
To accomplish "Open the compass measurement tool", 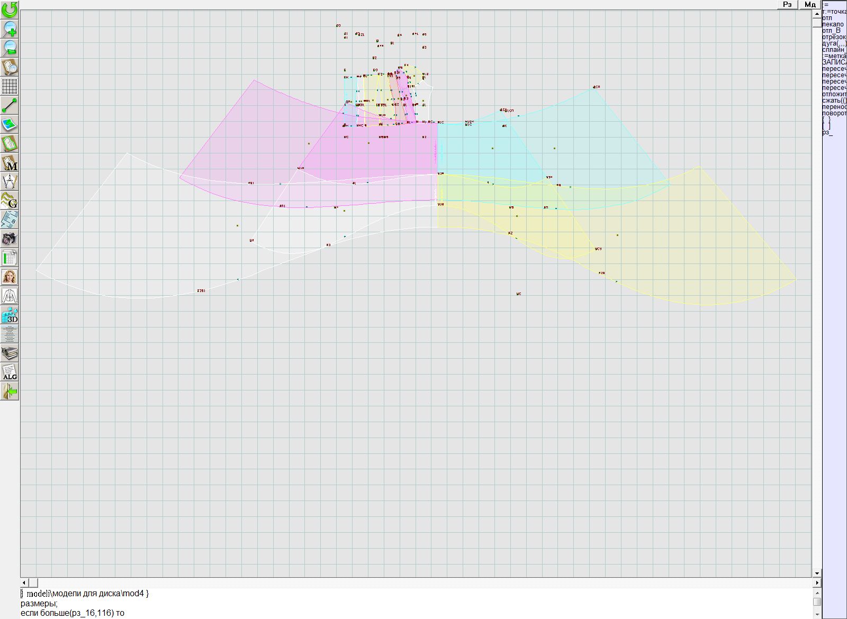I will 10,181.
